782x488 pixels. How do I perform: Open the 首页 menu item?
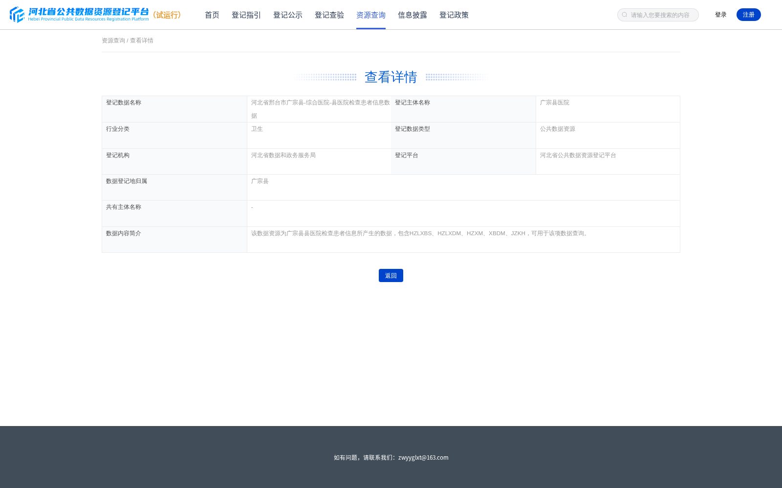point(212,15)
